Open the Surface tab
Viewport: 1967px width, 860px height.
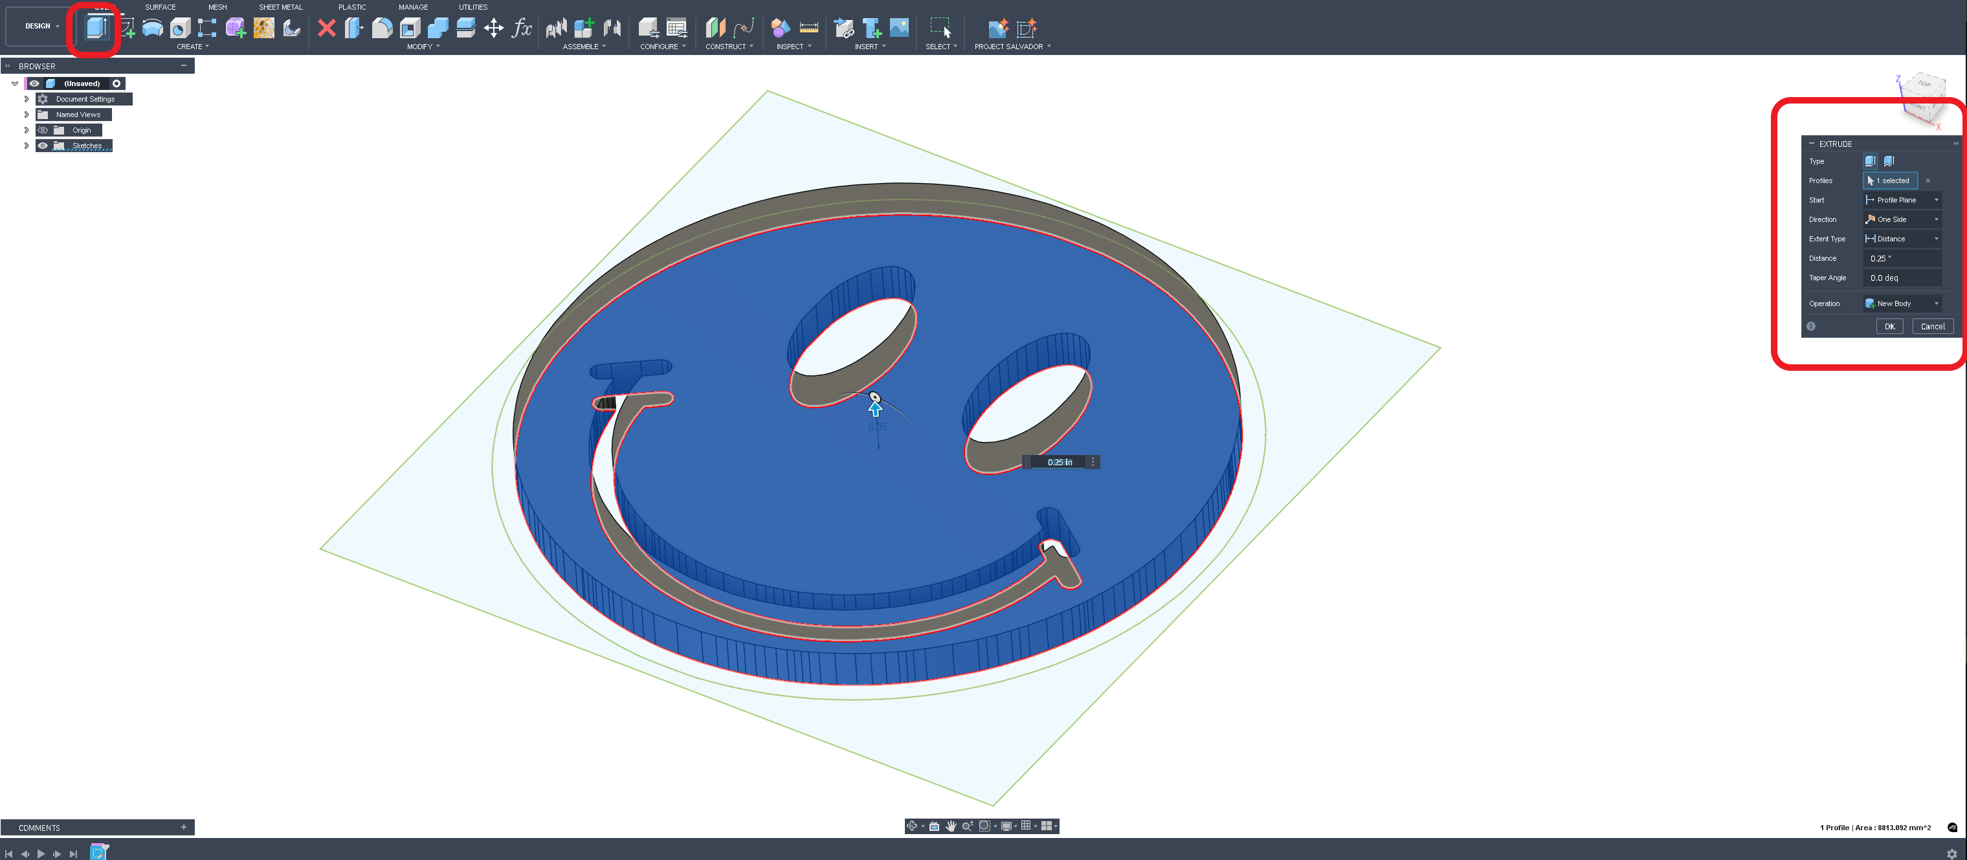(x=161, y=7)
